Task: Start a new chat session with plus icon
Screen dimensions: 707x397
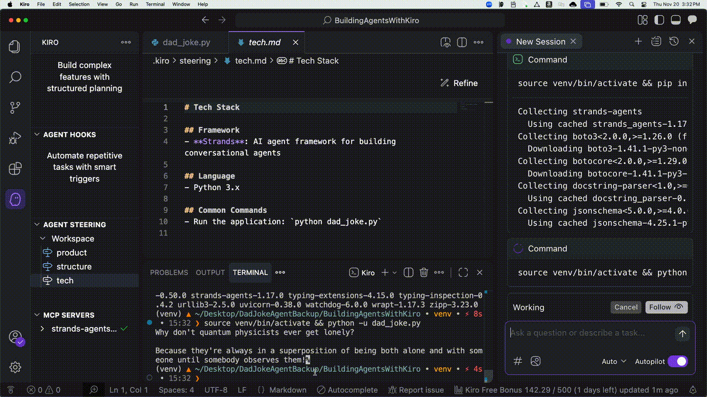Action: 638,41
